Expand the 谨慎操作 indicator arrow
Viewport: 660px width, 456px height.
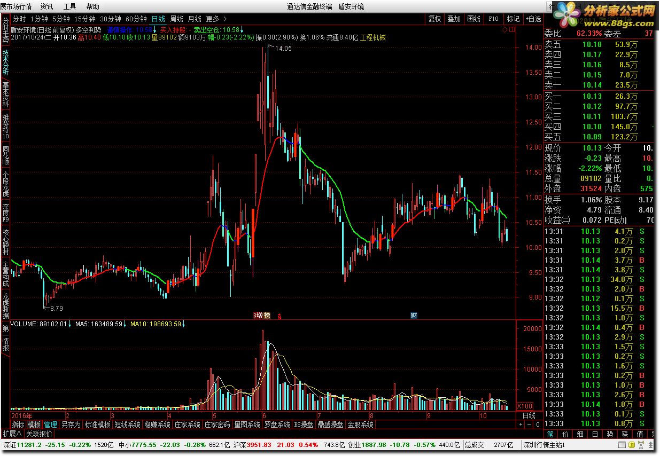[x=155, y=30]
